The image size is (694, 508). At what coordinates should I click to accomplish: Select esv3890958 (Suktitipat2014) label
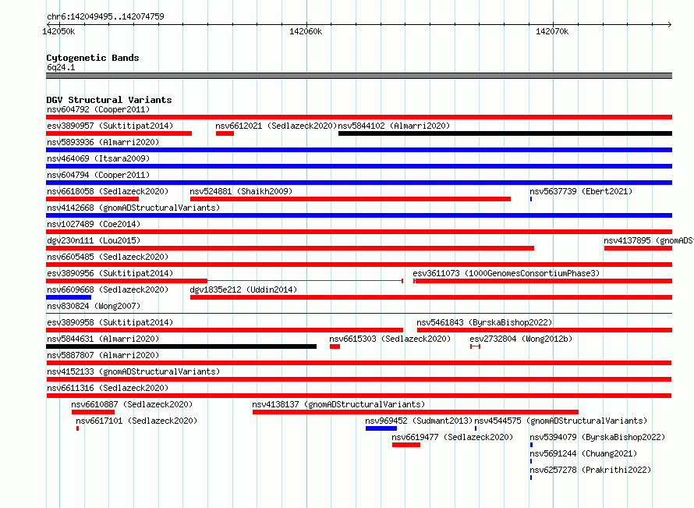110,322
